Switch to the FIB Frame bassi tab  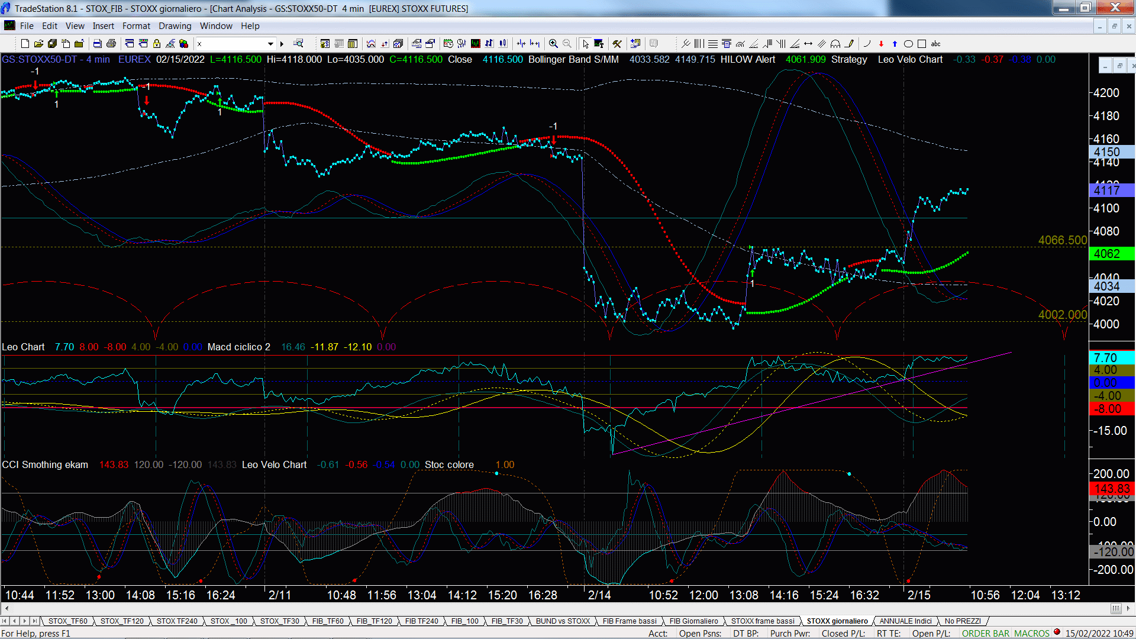click(x=630, y=621)
